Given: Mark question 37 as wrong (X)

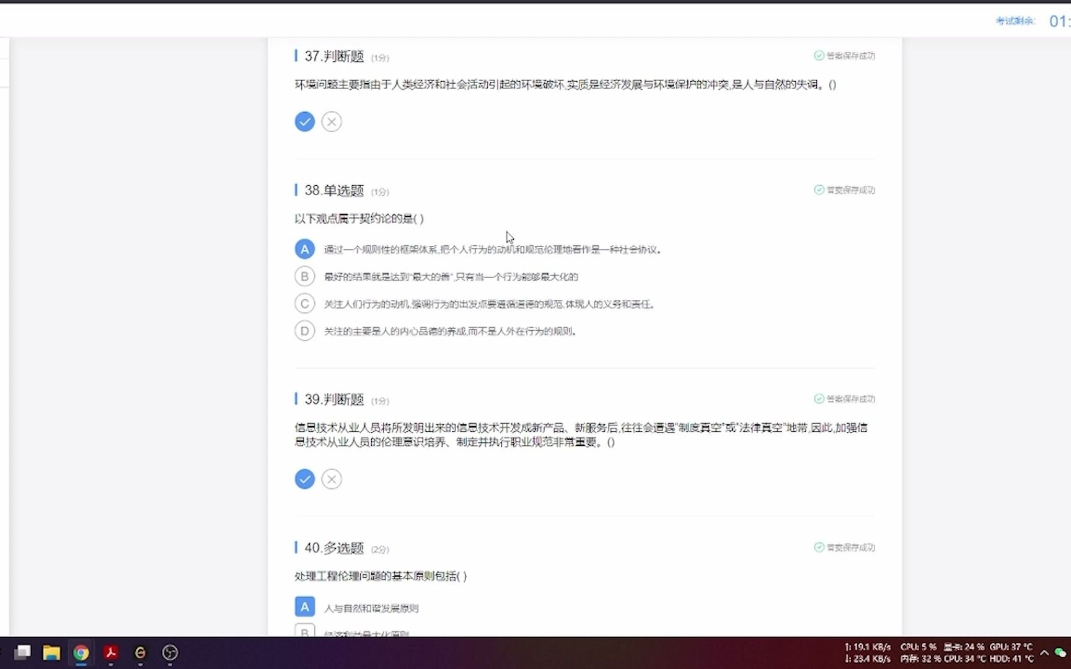Looking at the screenshot, I should coord(332,121).
